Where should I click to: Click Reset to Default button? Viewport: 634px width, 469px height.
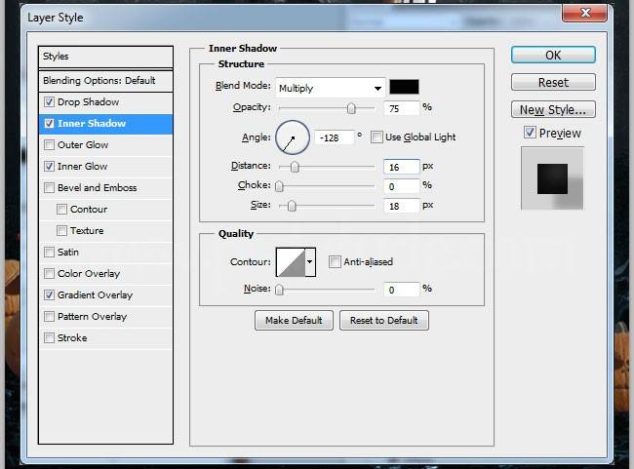point(383,321)
